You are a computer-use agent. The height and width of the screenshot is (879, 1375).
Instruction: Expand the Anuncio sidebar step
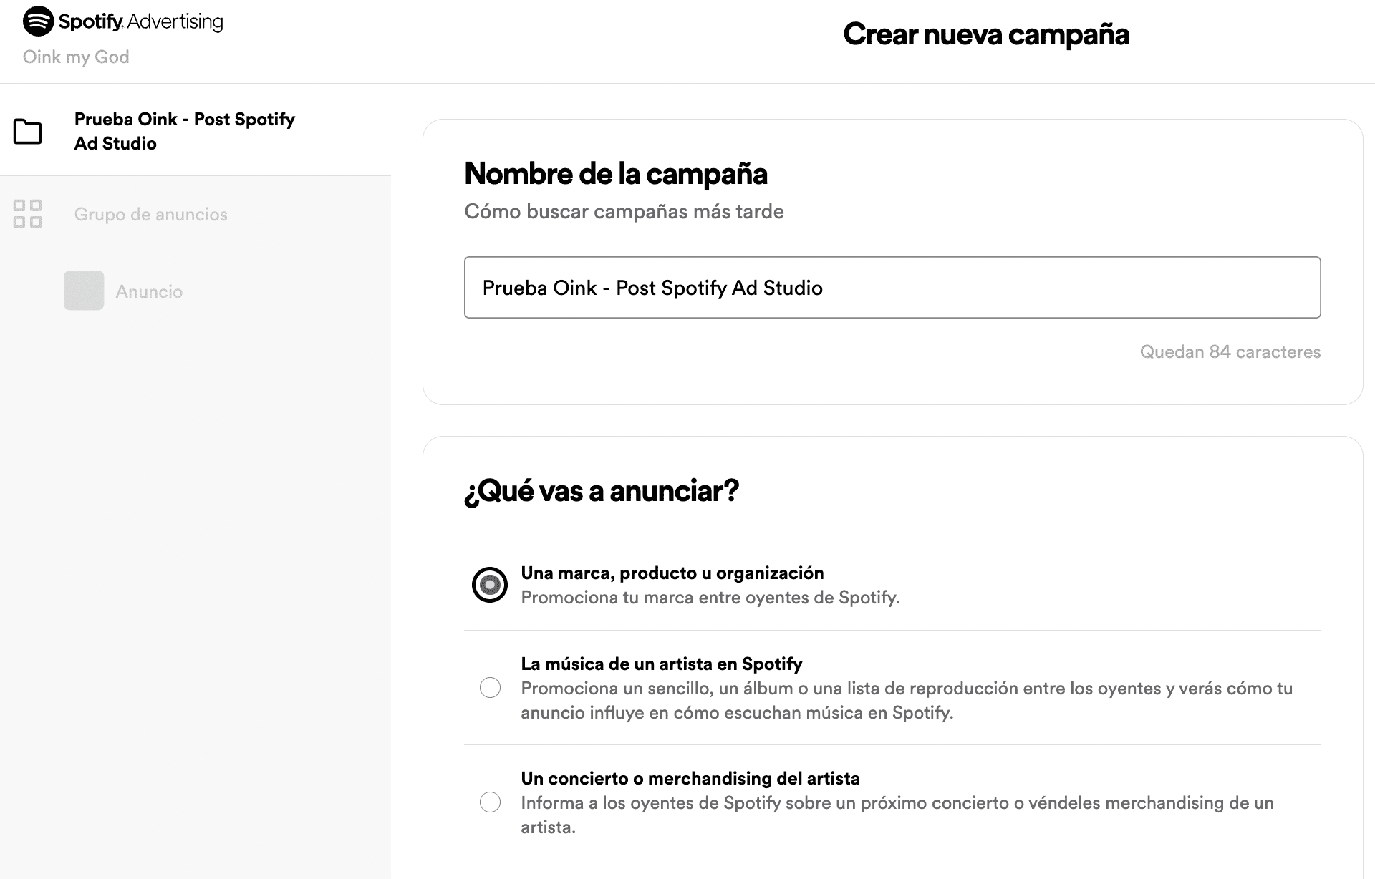click(x=149, y=291)
